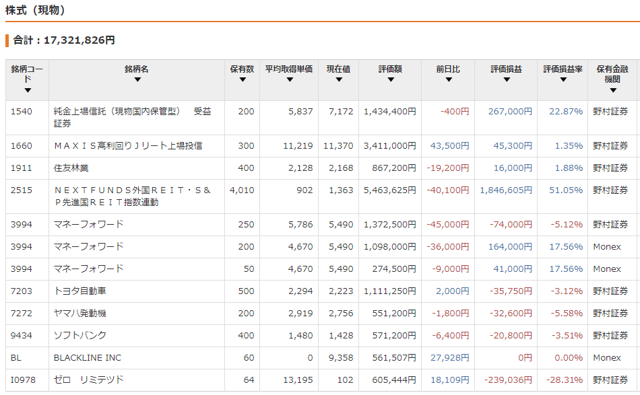Click the 18,109円 day change cell
This screenshot has width=640, height=395.
point(450,380)
